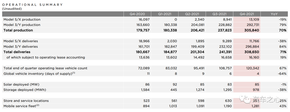
Task: Select Store and service locations Q2-2021 value 598
Action: [201, 101]
